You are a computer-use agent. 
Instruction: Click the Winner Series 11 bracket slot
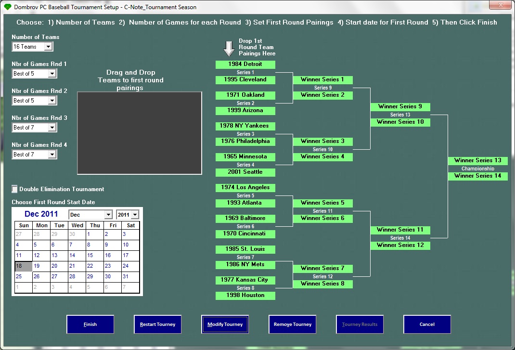coord(400,230)
